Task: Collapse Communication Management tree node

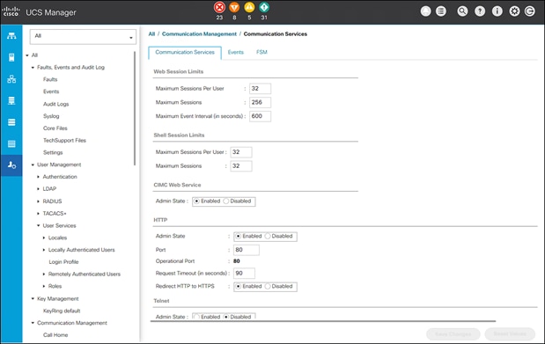Action: tap(33, 323)
